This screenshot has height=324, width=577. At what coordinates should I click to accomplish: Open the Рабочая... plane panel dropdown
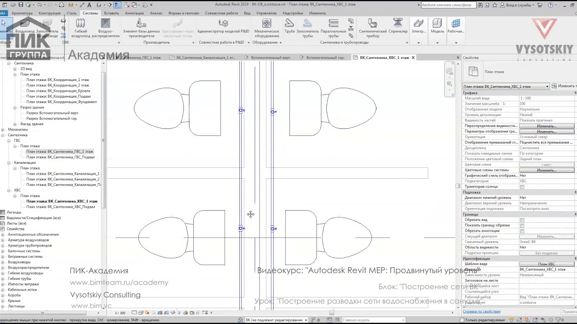[456, 43]
